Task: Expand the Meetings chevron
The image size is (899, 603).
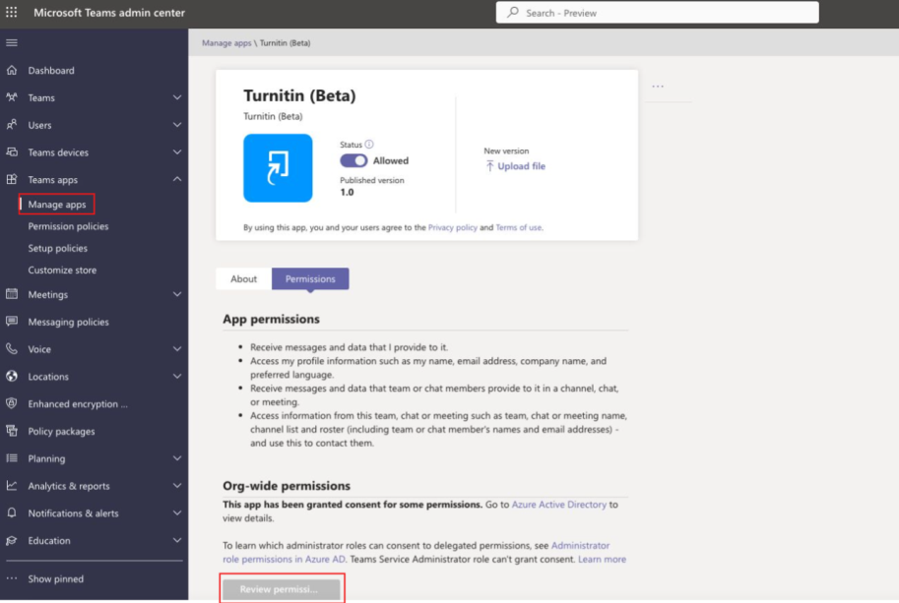Action: 177,294
